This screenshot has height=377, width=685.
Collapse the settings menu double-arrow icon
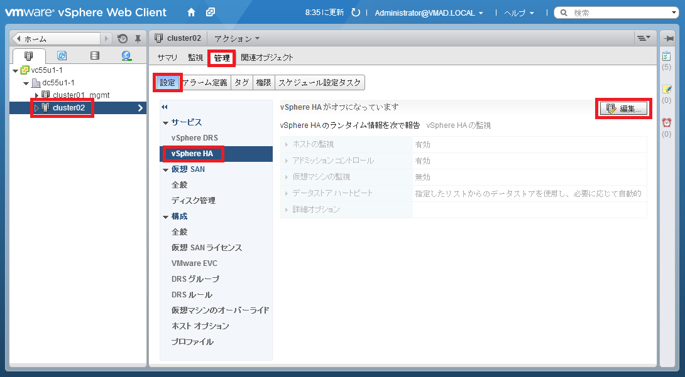(x=165, y=107)
